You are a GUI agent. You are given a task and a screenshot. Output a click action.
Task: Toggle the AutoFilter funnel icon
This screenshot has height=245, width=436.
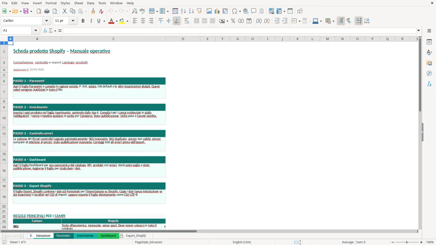(199, 11)
